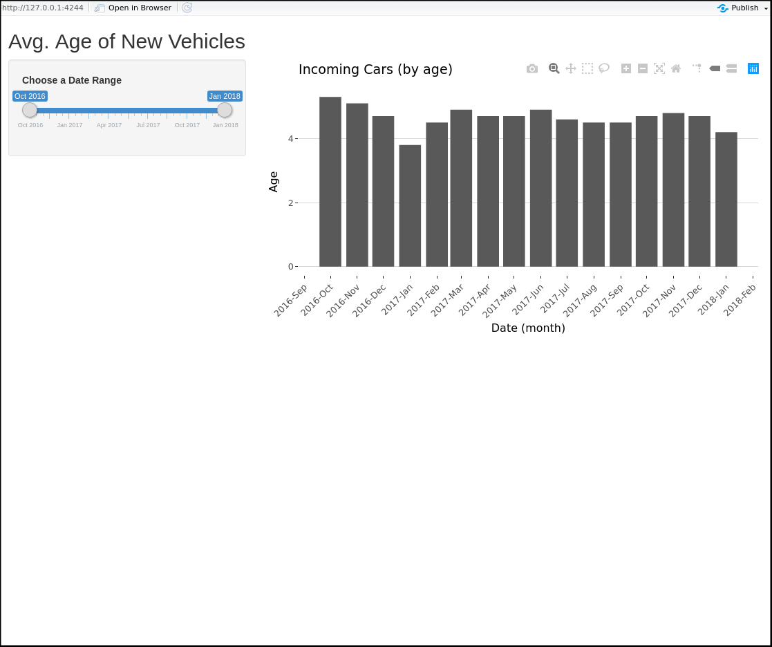Click the Oct 2016 slider start handle
772x647 pixels.
point(30,110)
